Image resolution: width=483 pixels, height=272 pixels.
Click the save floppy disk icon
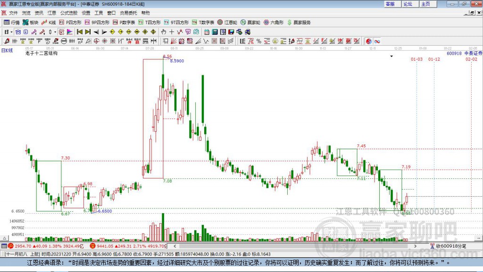pos(231,32)
